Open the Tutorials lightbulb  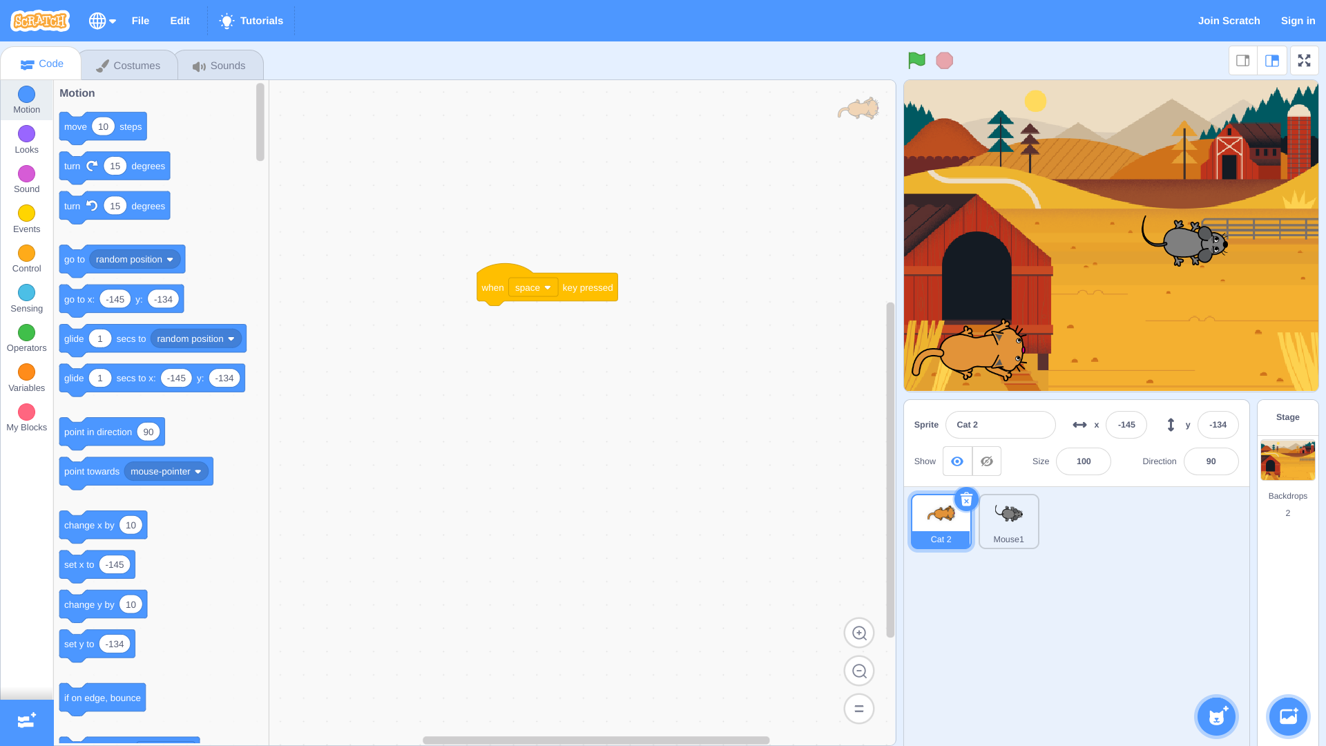coord(251,21)
